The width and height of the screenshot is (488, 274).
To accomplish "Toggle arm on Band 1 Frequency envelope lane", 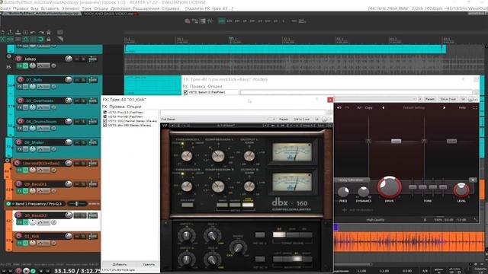I will pos(8,204).
